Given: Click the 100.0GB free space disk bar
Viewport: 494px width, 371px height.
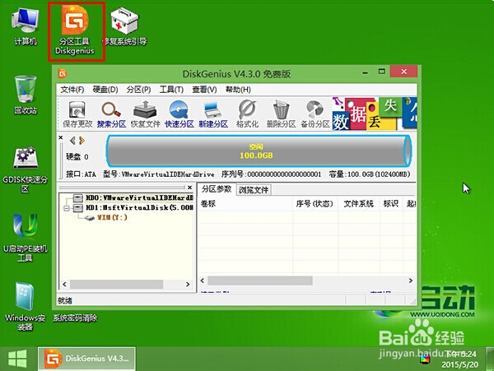Looking at the screenshot, I should 257,151.
